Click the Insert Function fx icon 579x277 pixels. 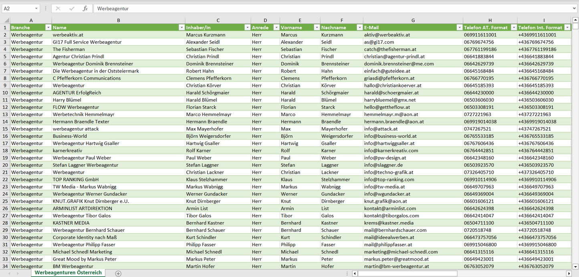click(85, 8)
